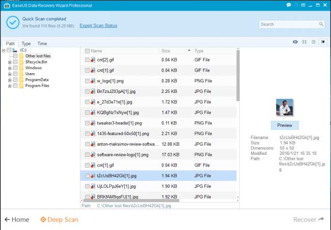The image size is (331, 230).
Task: Click the Other lost files folder icon
Action: (x=21, y=56)
